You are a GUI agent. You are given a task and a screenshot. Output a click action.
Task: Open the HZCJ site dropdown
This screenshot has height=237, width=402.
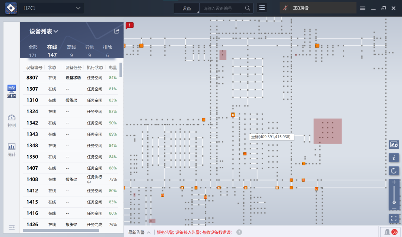pos(51,8)
